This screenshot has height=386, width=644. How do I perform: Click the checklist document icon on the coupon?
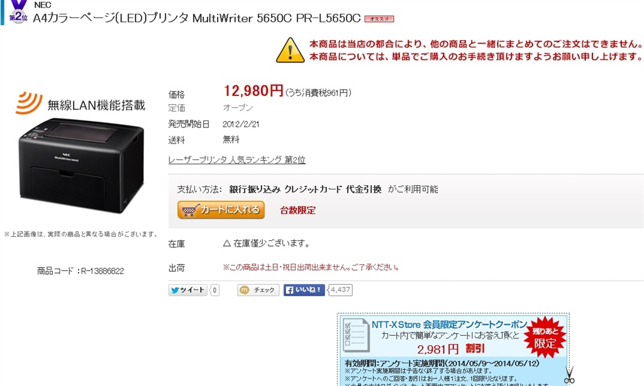click(x=356, y=335)
